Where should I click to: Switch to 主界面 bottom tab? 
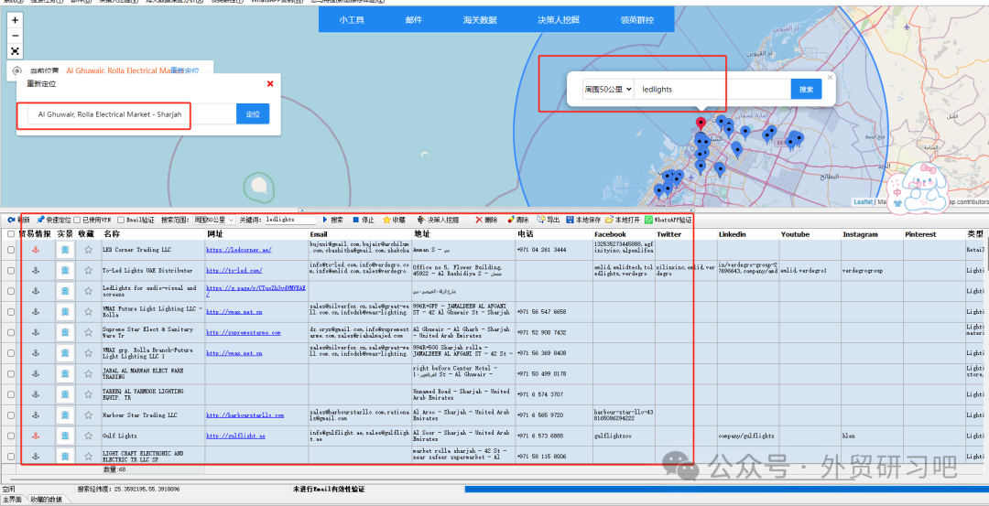(12, 500)
